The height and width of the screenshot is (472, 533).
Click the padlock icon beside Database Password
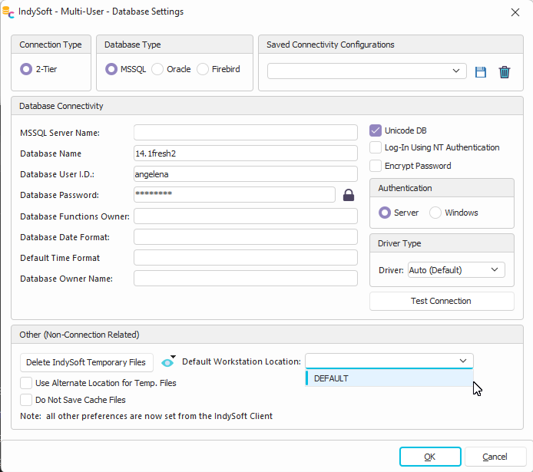pyautogui.click(x=349, y=195)
